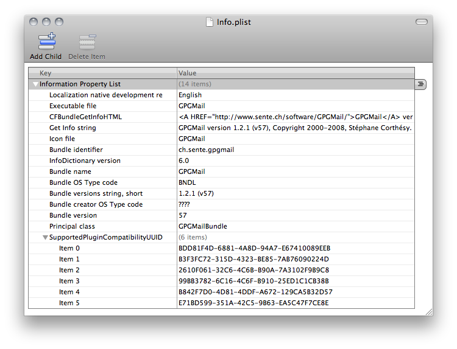Select the Item 0 row
The image size is (457, 349).
(x=222, y=248)
